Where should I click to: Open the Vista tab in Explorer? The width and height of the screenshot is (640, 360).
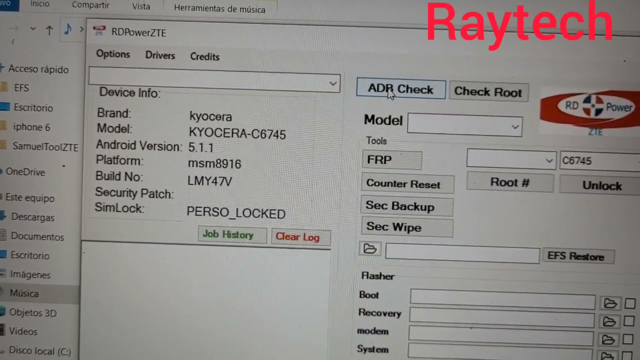click(141, 6)
